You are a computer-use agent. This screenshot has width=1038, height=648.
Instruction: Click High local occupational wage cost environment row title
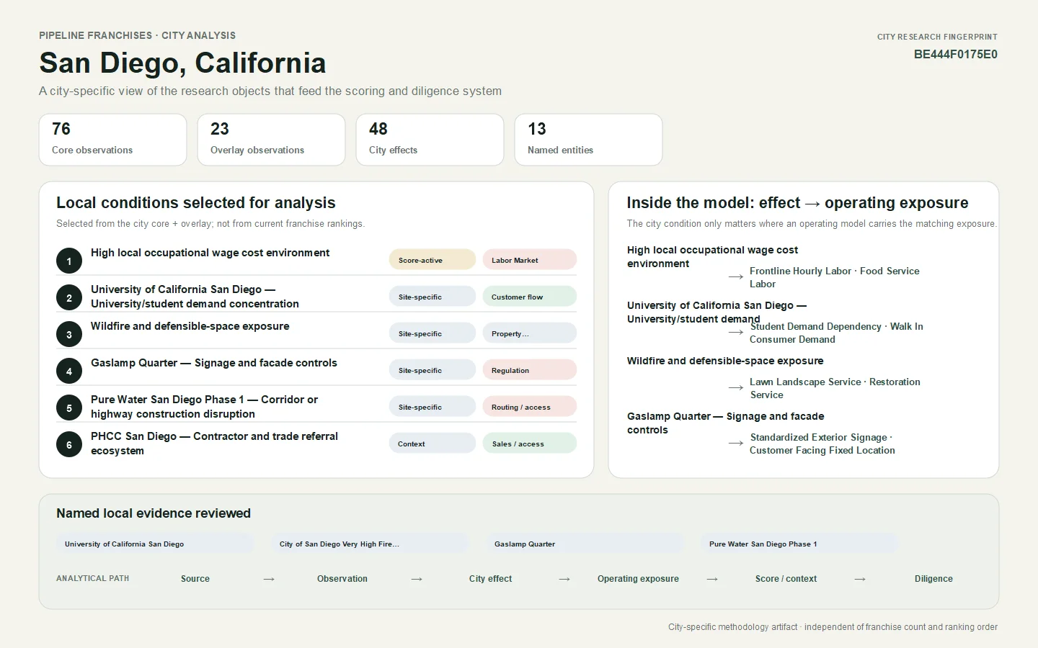pos(210,253)
